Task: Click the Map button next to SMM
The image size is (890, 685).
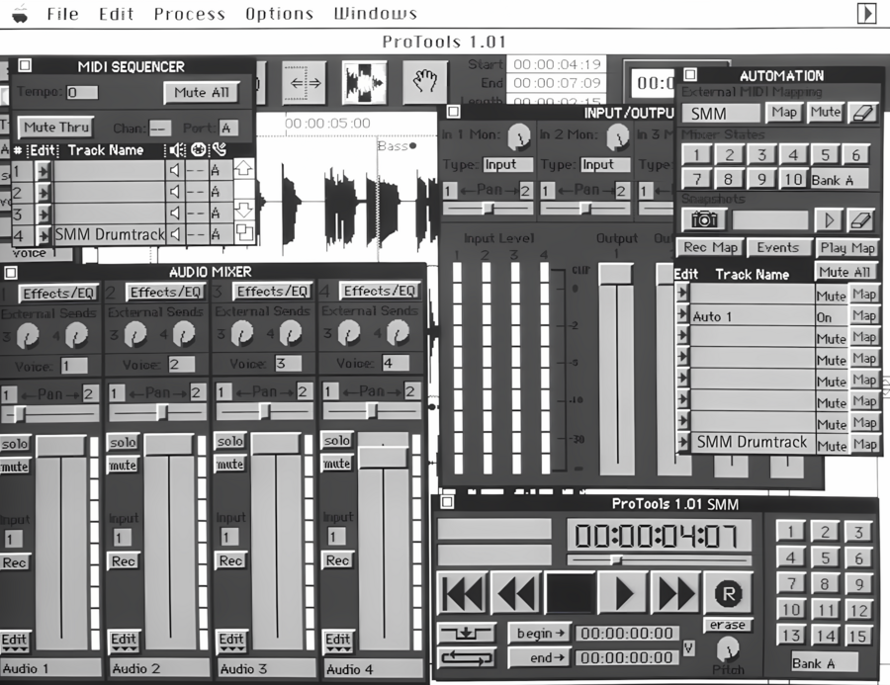Action: coord(784,113)
